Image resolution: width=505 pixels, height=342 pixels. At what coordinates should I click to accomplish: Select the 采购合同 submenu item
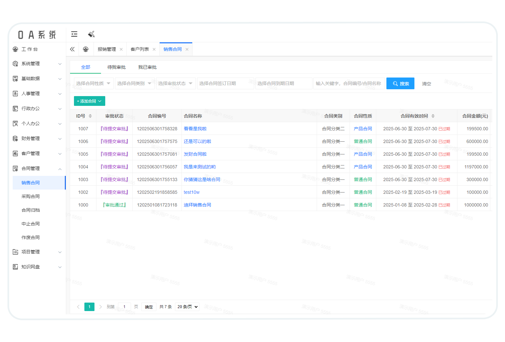(x=31, y=196)
